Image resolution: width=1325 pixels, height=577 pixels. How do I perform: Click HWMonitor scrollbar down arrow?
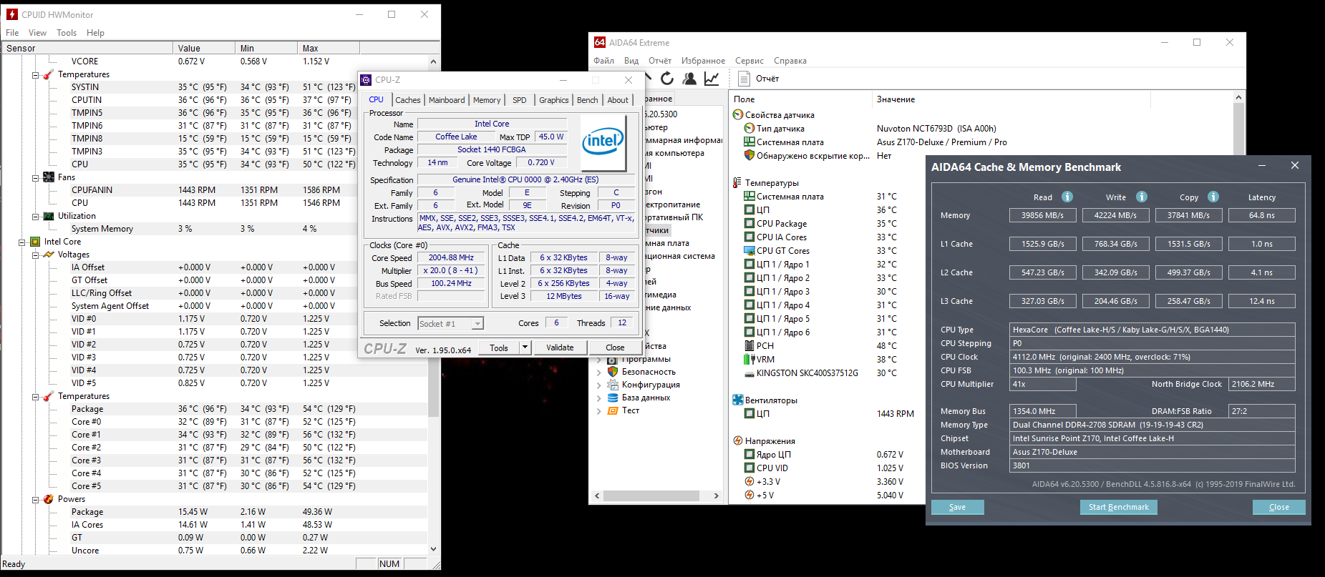pyautogui.click(x=433, y=549)
